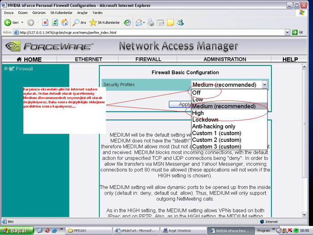The width and height of the screenshot is (313, 235).
Task: Open the HELP navigation tab
Action: 290,60
